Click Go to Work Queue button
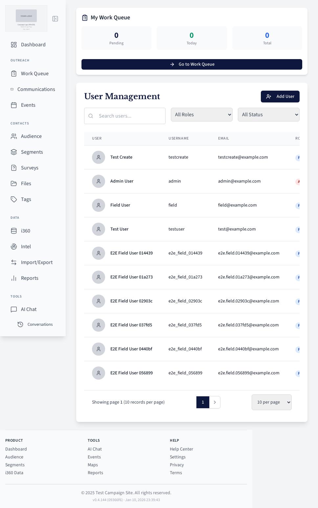Viewport: 318px width, 508px height. pyautogui.click(x=192, y=64)
